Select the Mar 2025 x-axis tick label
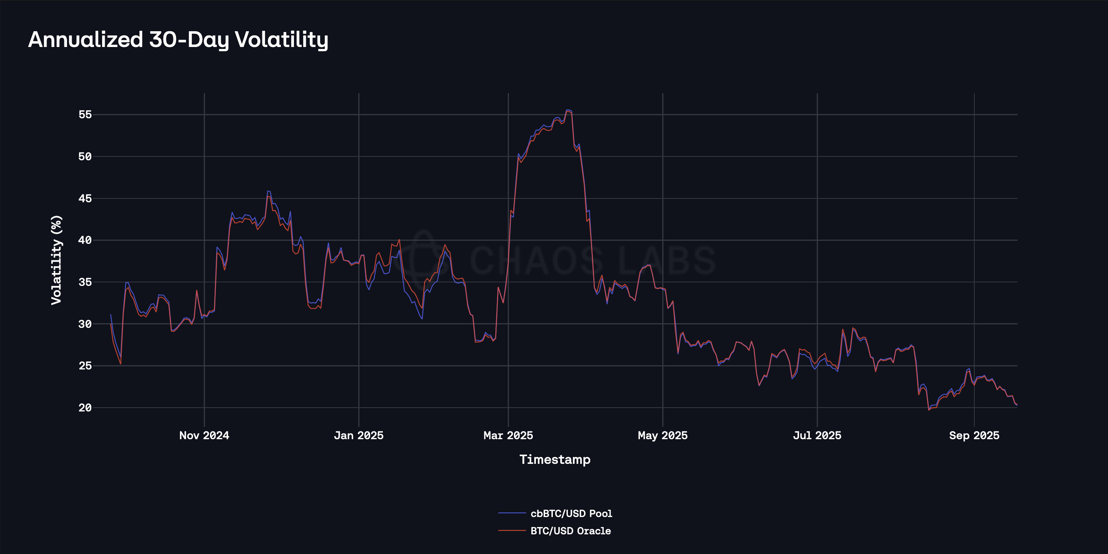 [x=508, y=436]
